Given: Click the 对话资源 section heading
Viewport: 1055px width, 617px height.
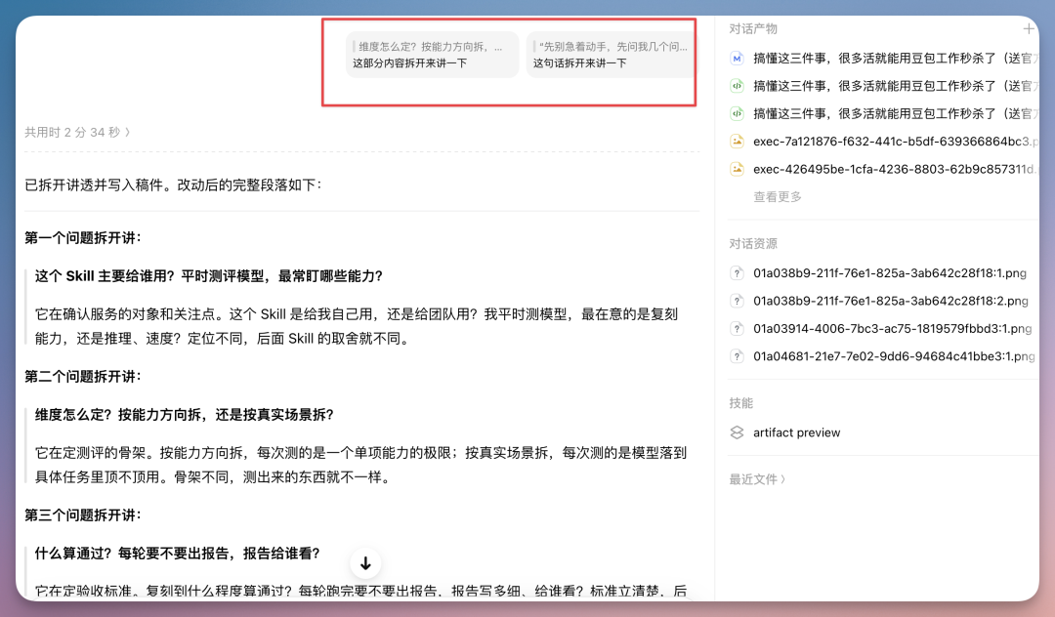Looking at the screenshot, I should pos(753,243).
